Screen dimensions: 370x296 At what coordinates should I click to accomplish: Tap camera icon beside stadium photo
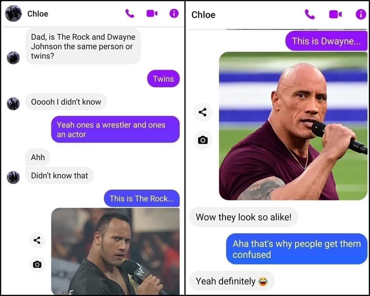pyautogui.click(x=202, y=140)
